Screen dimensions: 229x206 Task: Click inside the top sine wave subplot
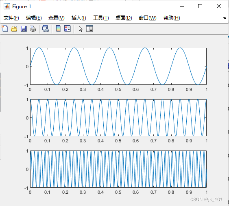[x=118, y=66]
